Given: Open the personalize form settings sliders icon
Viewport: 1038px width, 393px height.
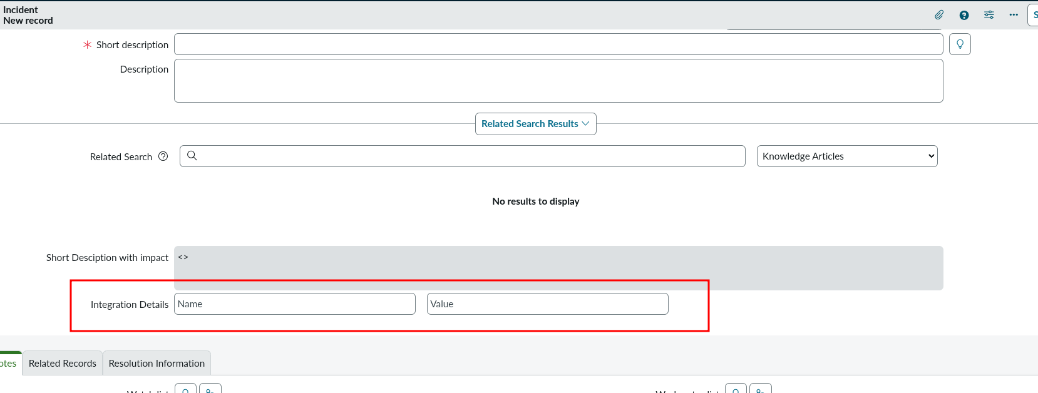Looking at the screenshot, I should 989,15.
